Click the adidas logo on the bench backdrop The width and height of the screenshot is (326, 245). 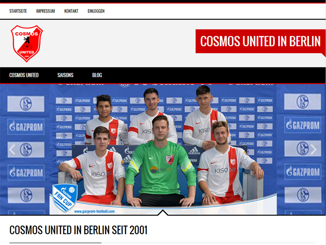pos(194,151)
